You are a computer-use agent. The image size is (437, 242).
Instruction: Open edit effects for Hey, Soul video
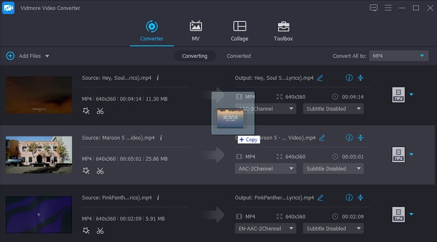[86, 111]
